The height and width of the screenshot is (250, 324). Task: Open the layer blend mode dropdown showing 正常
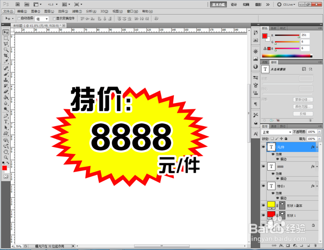click(277, 132)
